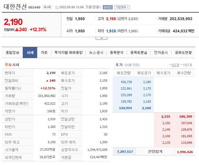Click the buy quantity 106,309
The width and height of the screenshot is (199, 165).
click(x=186, y=117)
